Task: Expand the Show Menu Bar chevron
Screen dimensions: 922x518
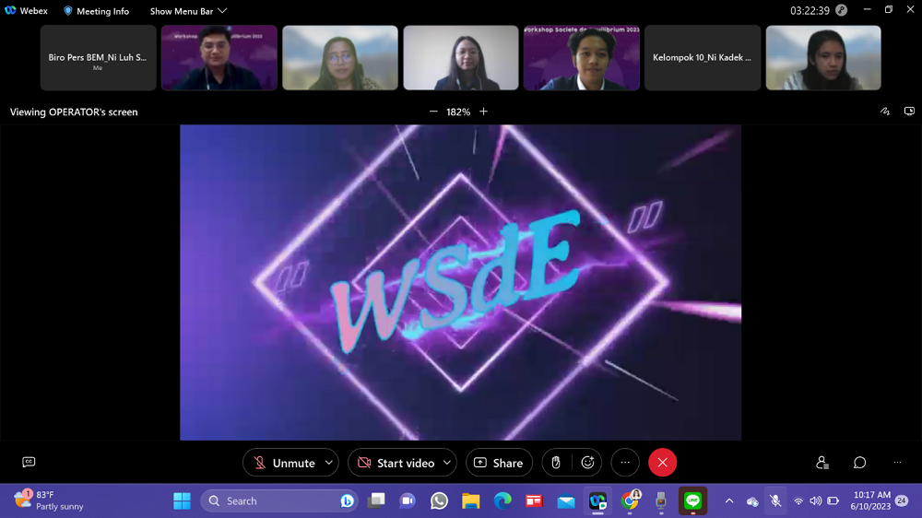Action: [x=222, y=11]
